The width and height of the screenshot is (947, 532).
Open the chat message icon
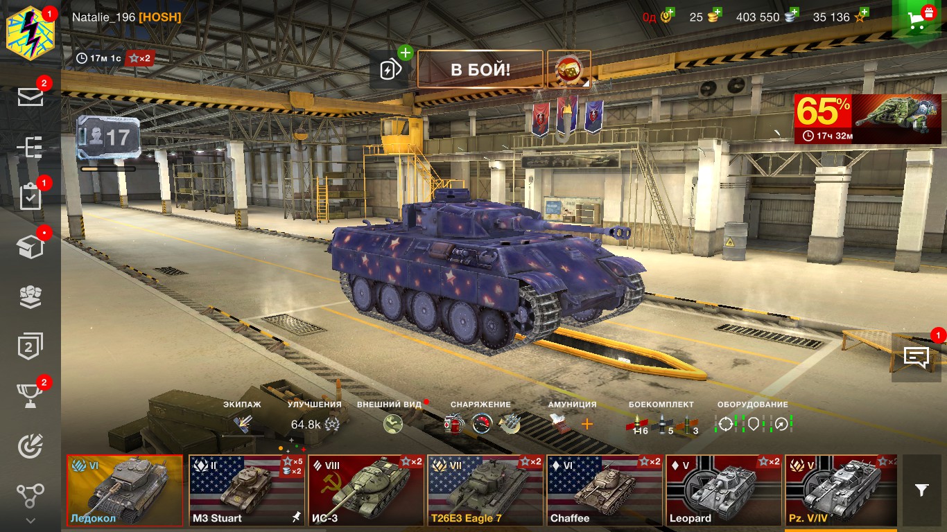coord(916,357)
